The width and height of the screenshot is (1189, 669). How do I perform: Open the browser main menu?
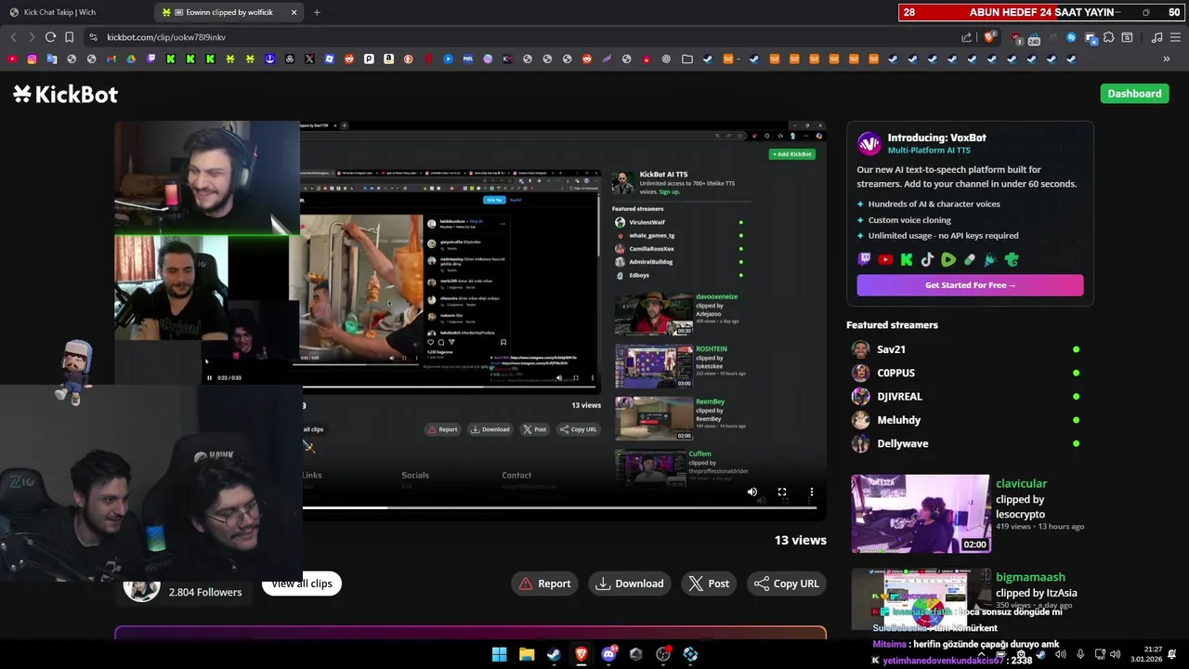coord(1175,37)
